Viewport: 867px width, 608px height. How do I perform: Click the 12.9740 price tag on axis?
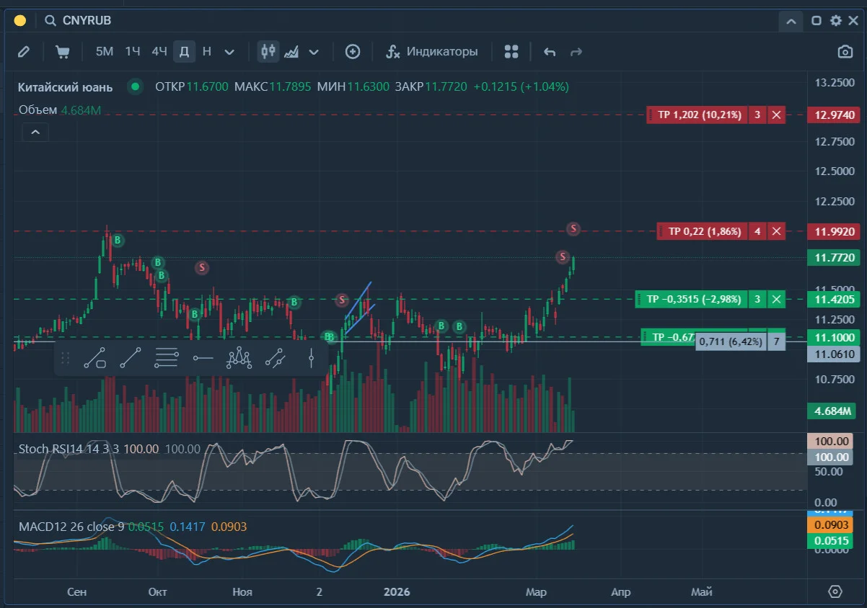click(x=834, y=115)
